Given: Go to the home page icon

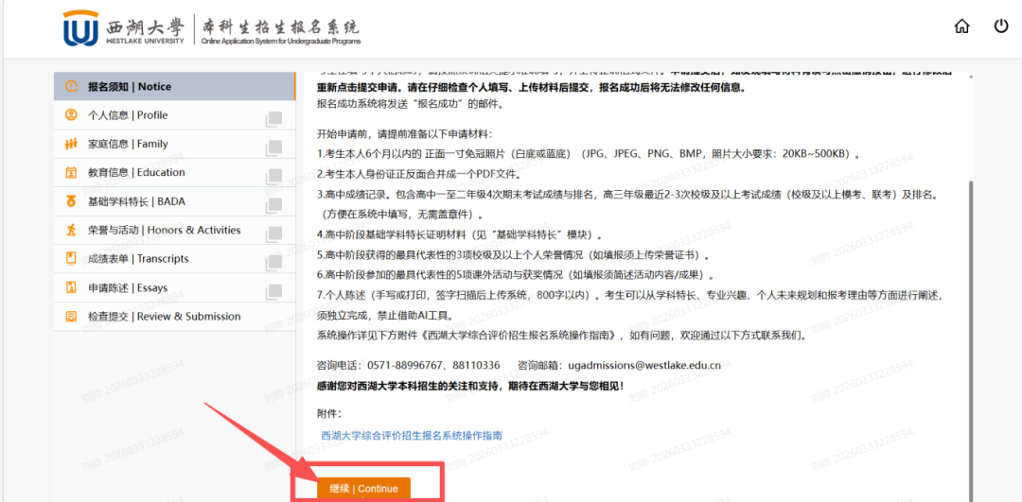Looking at the screenshot, I should (x=962, y=26).
